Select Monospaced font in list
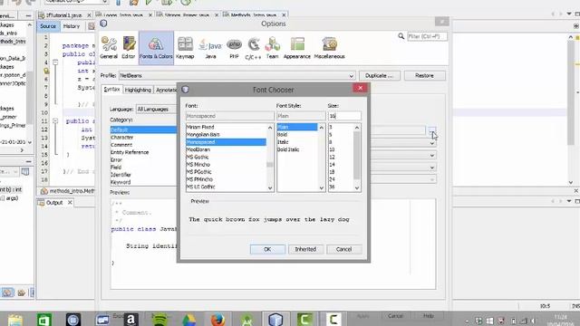 [x=226, y=142]
